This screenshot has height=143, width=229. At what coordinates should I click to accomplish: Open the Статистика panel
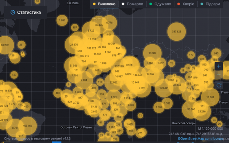point(26,12)
